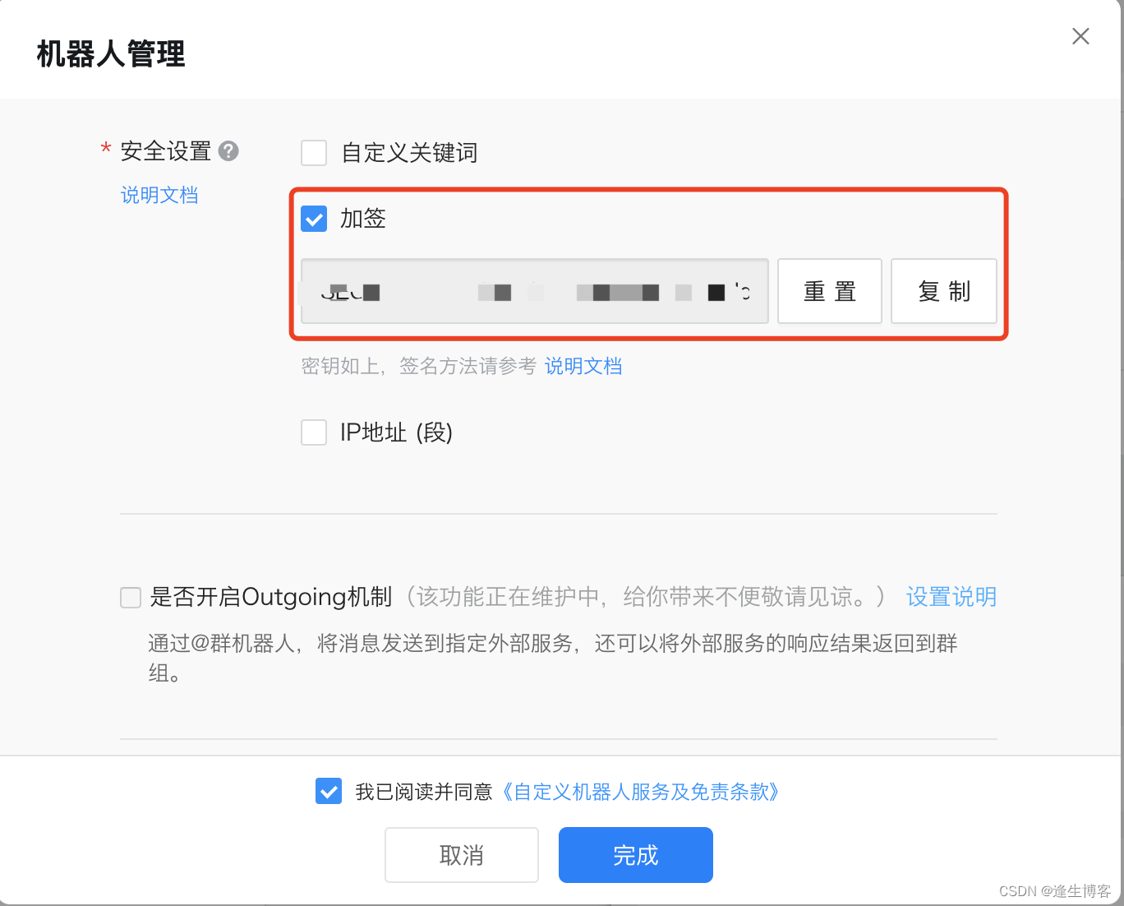This screenshot has width=1124, height=906.
Task: Click the signing secret key field
Action: [534, 291]
